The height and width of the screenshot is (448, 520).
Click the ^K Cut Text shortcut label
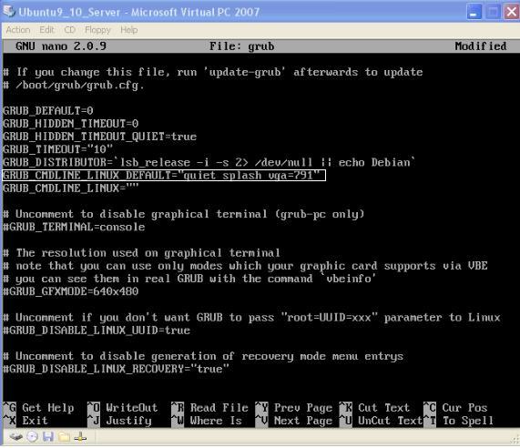click(374, 408)
